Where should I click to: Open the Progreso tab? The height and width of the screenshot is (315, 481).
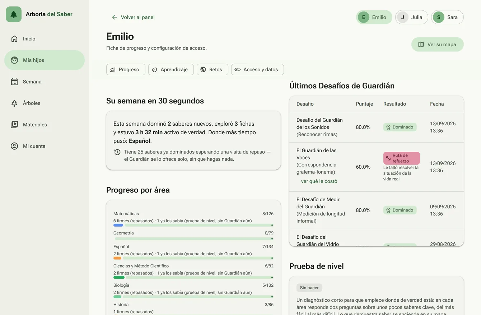pyautogui.click(x=126, y=69)
